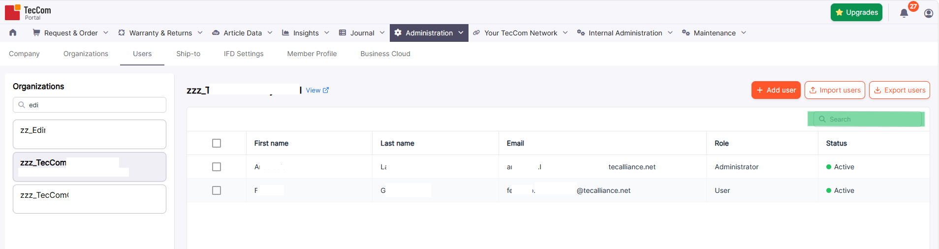
Task: Expand Internal Administration chevron
Action: click(670, 32)
